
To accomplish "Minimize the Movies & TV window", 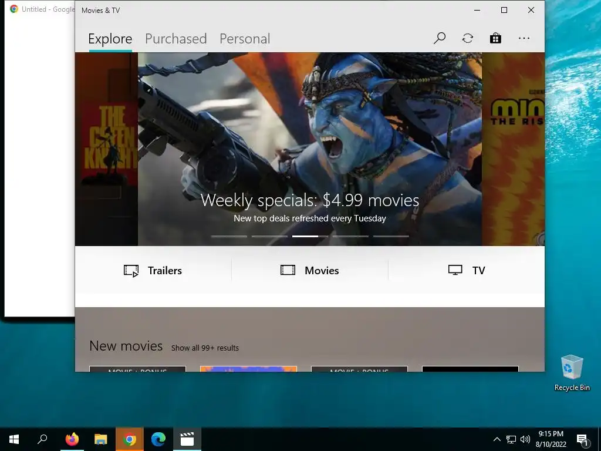I will pos(477,10).
